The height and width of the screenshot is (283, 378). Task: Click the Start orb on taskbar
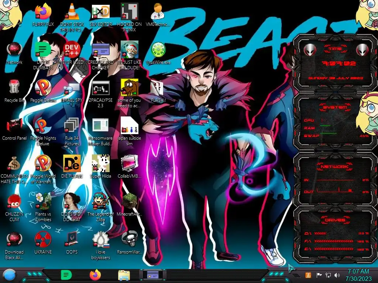tap(9, 275)
